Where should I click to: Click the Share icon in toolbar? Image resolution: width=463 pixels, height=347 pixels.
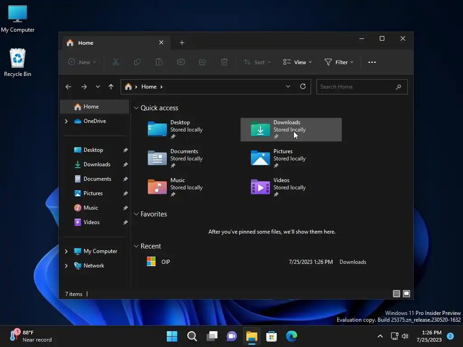tap(203, 62)
